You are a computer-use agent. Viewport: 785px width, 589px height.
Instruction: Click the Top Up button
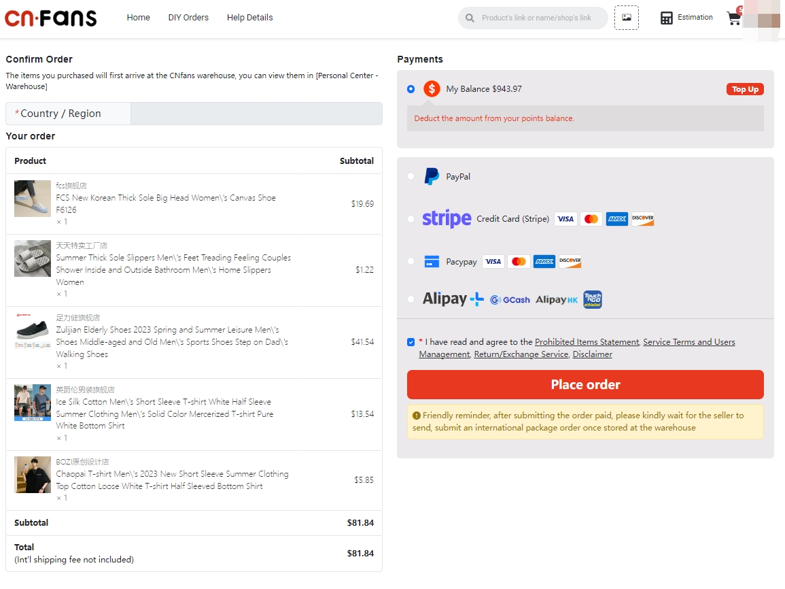(x=745, y=89)
